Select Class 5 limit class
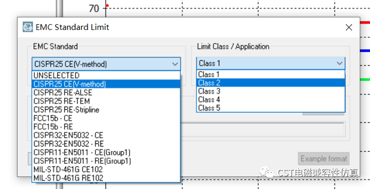Screen dimensions: 370x189 point(271,108)
